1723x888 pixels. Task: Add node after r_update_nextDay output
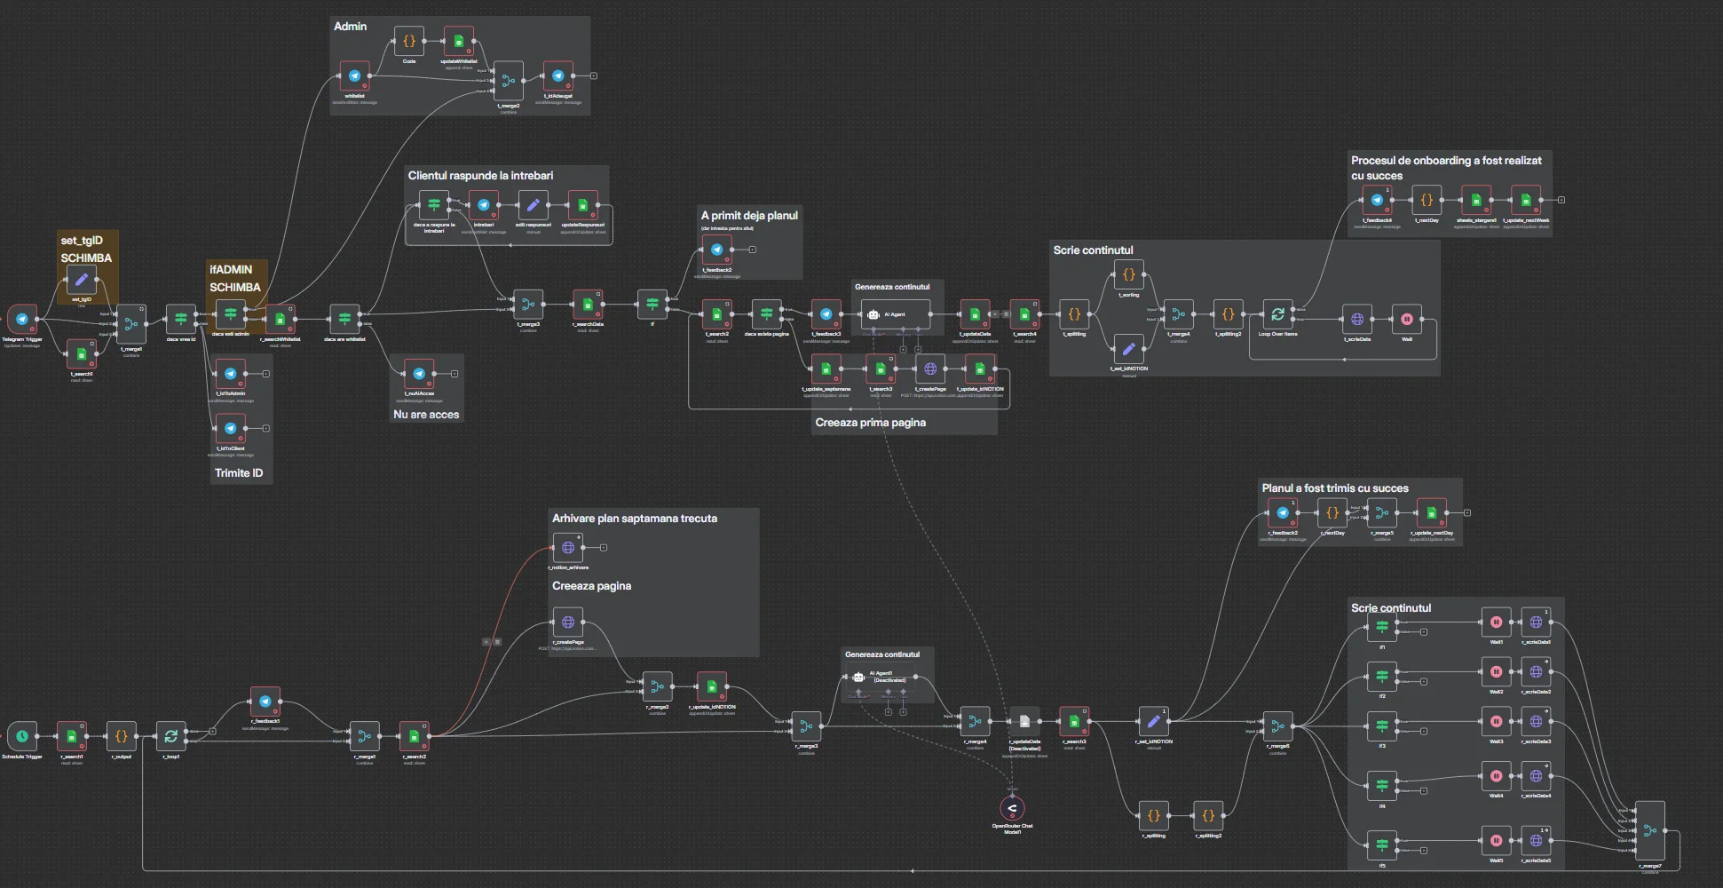point(1467,512)
